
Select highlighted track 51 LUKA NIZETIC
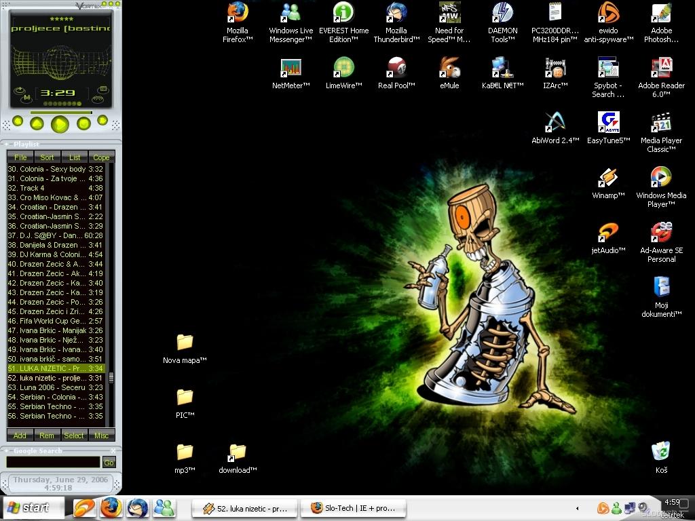[x=56, y=368]
